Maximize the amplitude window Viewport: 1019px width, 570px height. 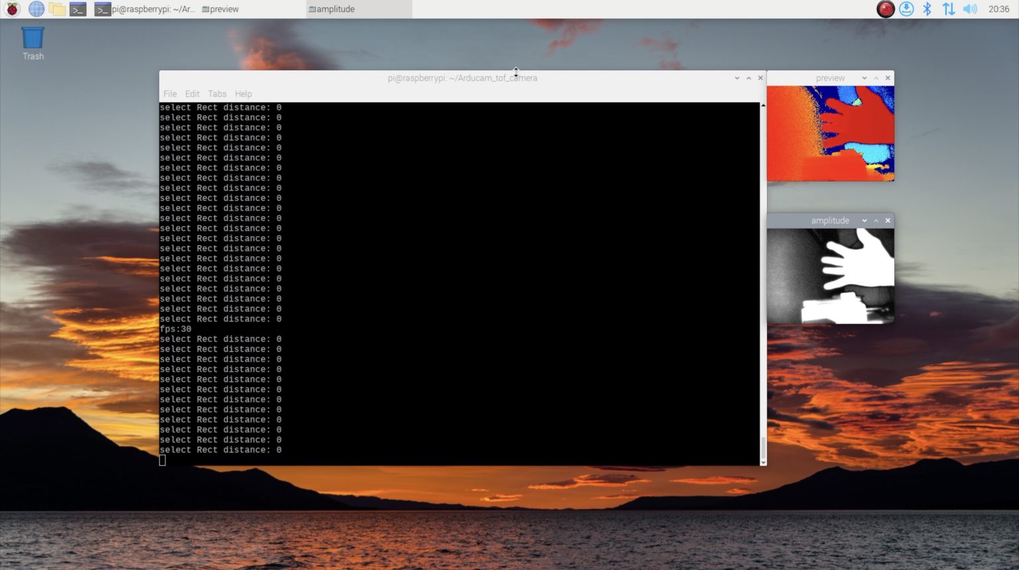coord(876,221)
